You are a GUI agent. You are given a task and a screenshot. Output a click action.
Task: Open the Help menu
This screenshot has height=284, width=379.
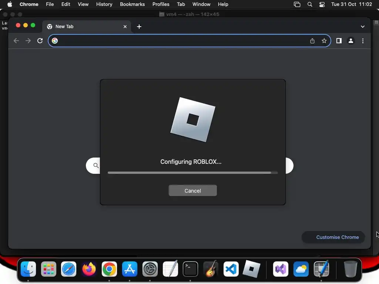[223, 4]
